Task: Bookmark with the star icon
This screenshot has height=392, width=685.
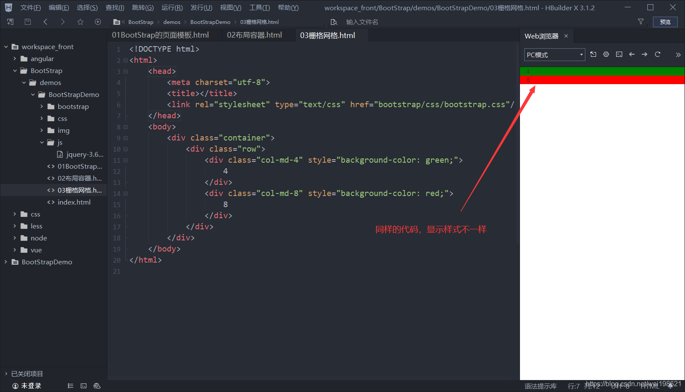Action: [80, 22]
